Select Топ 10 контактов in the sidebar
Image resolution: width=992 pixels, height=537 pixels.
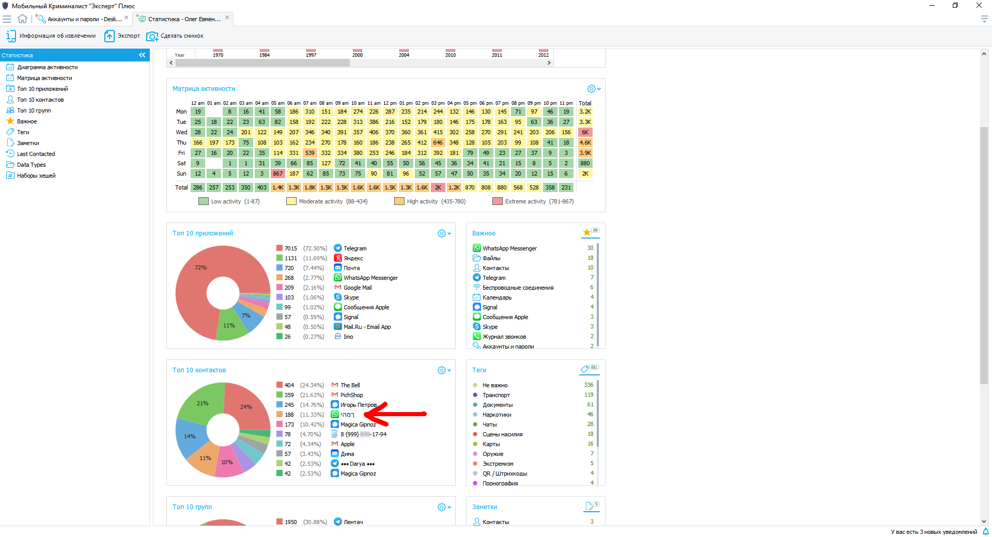(40, 100)
